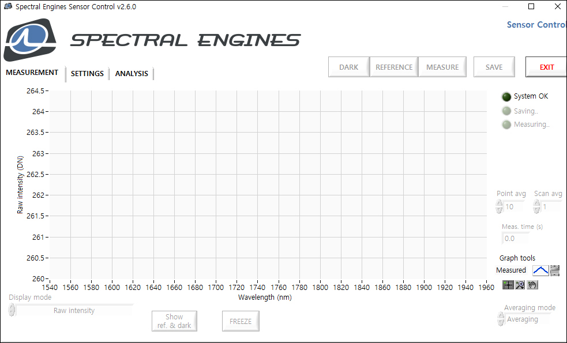Click the Sensor Control header text
The height and width of the screenshot is (343, 567).
click(536, 25)
